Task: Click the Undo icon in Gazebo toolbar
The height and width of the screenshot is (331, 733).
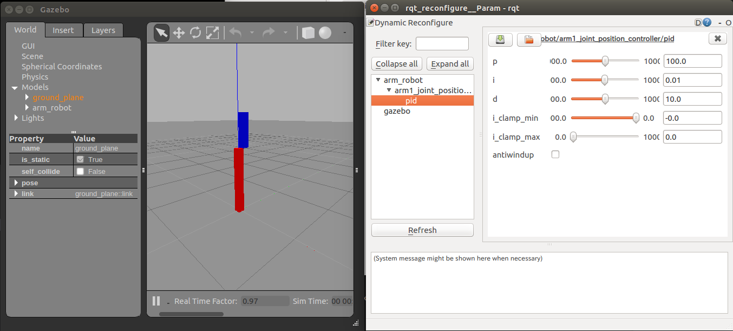Action: click(x=235, y=33)
